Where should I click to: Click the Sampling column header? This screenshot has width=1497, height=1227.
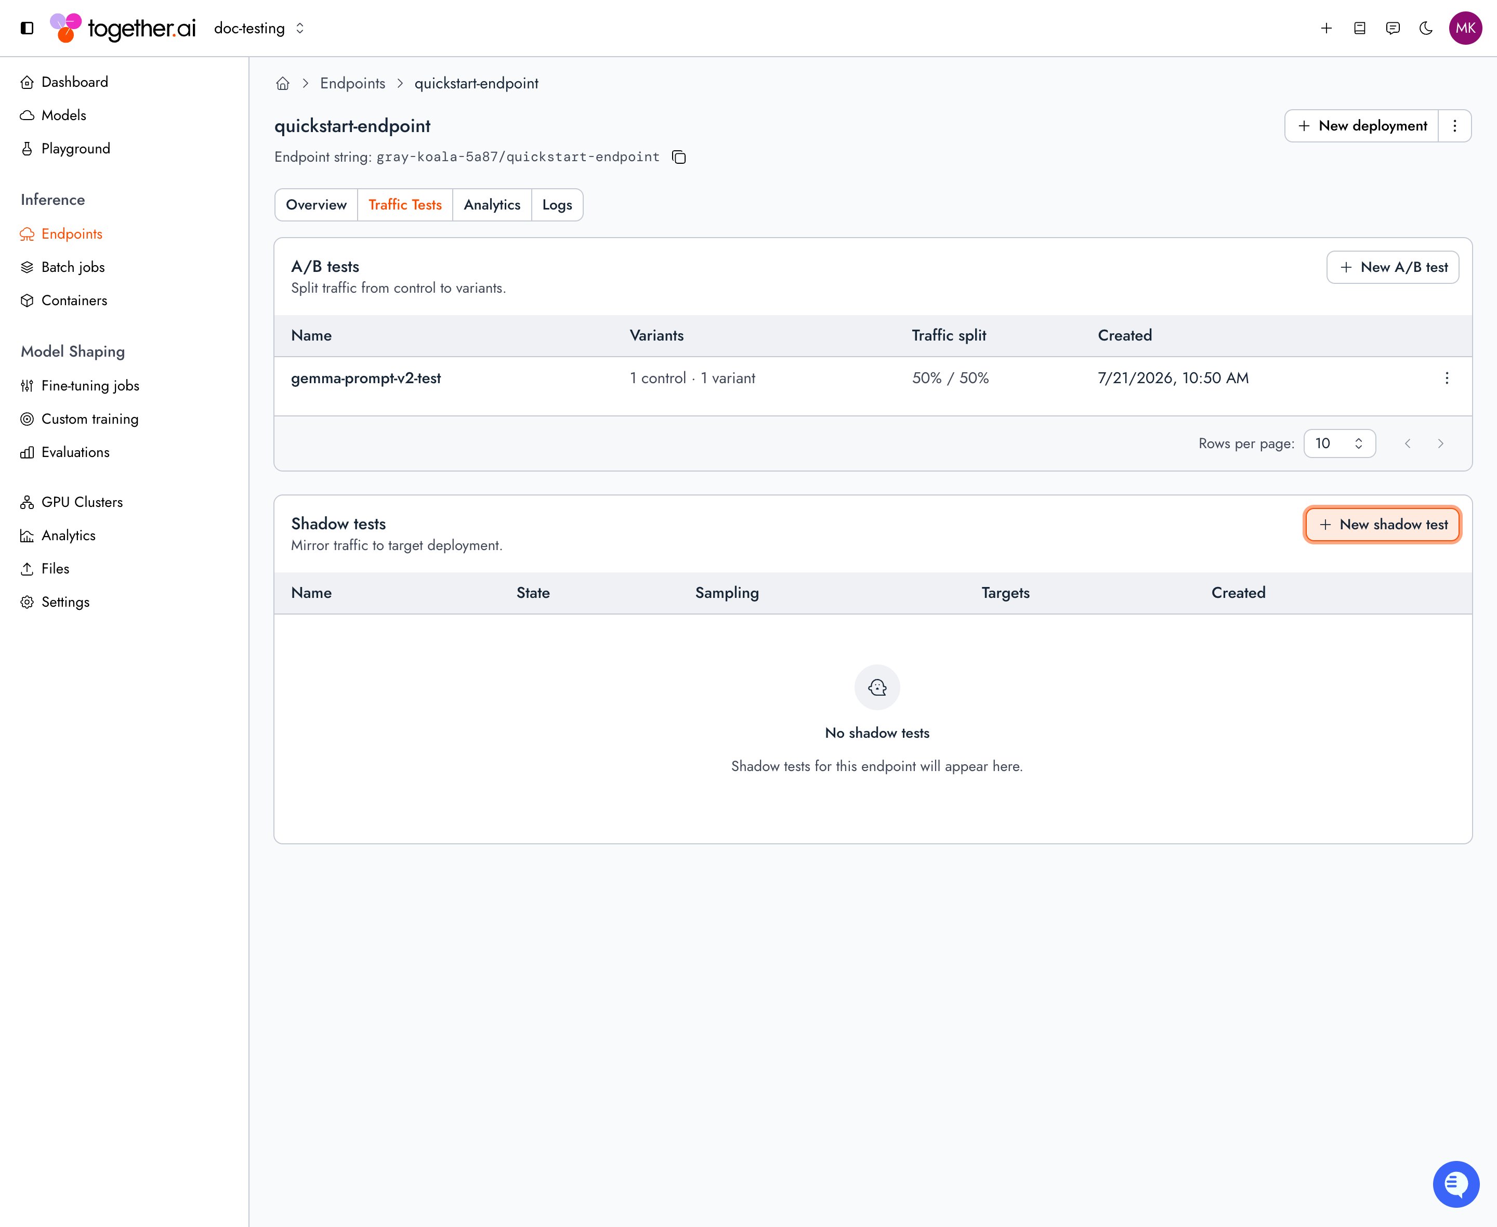727,593
